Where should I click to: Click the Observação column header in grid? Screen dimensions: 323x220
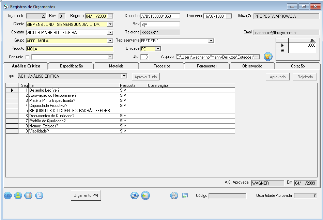point(191,85)
